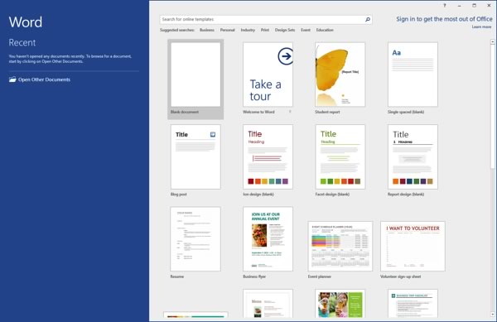The image size is (497, 322).
Task: Open the Student report template
Action: [x=340, y=78]
